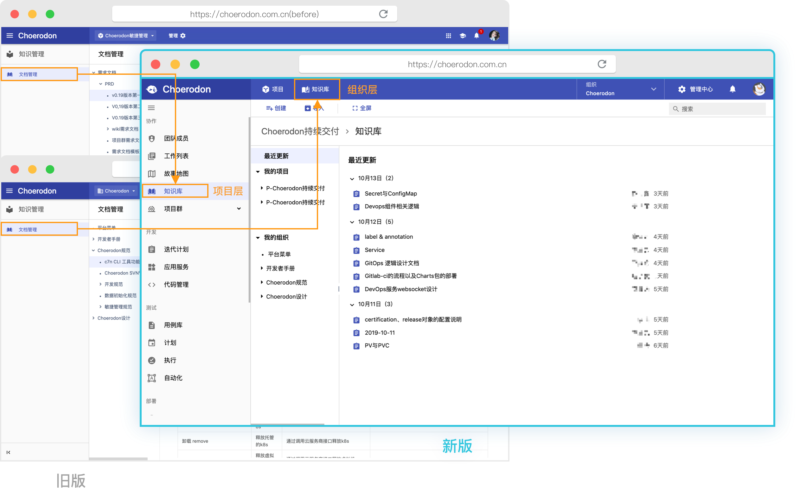Click notification bell in new version header

pyautogui.click(x=732, y=89)
